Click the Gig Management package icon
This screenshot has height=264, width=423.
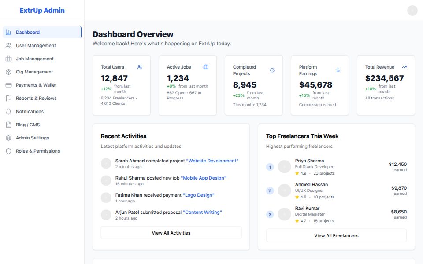pyautogui.click(x=8, y=72)
